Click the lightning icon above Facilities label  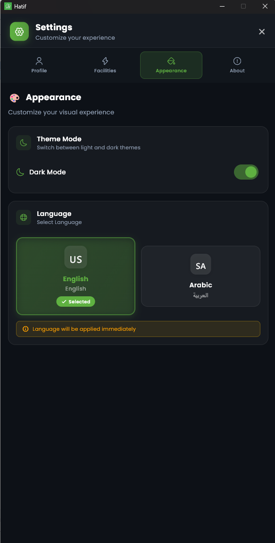(x=105, y=61)
